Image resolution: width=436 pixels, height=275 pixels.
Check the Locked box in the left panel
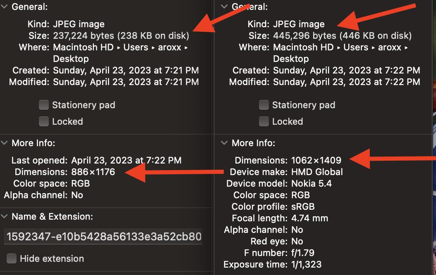[43, 121]
